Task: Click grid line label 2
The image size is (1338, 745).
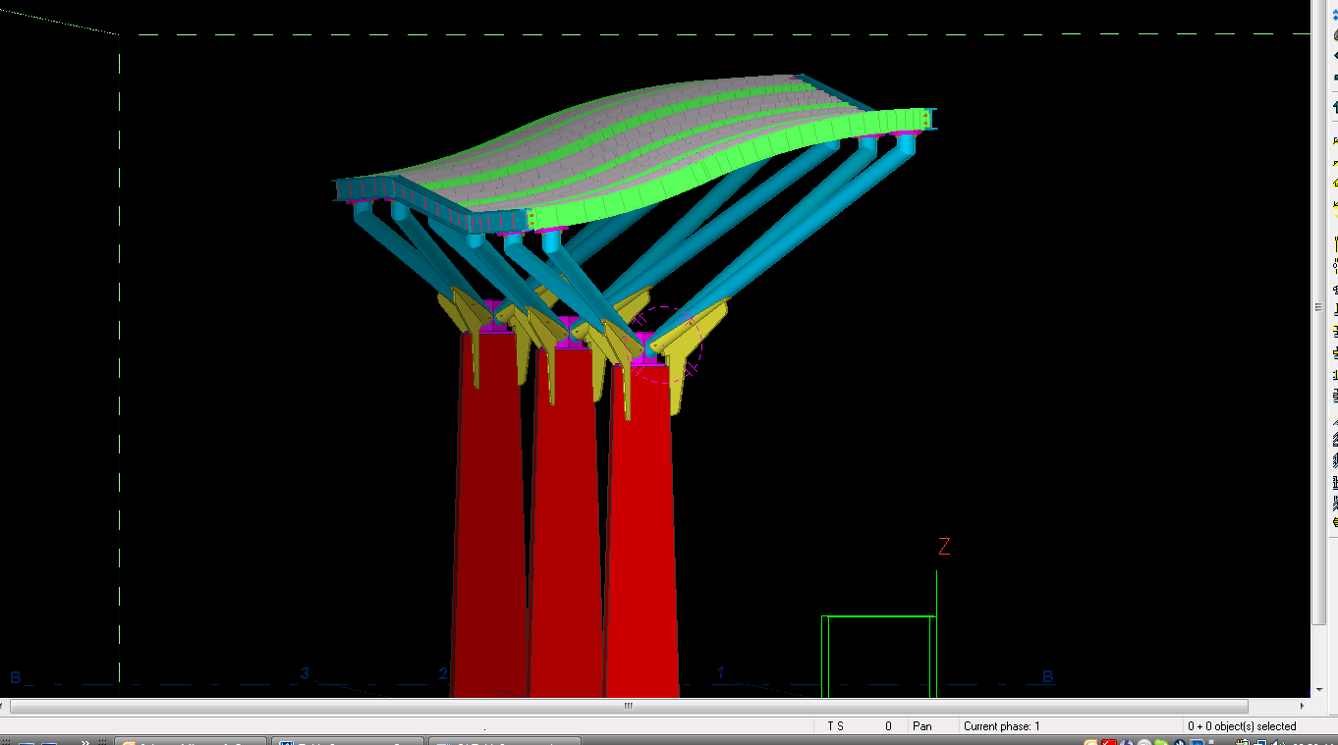Action: pos(443,673)
